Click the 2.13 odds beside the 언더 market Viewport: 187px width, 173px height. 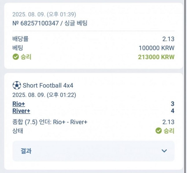(x=168, y=122)
